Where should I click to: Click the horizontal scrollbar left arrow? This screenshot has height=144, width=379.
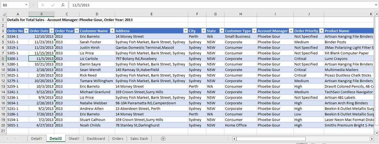coord(234,139)
